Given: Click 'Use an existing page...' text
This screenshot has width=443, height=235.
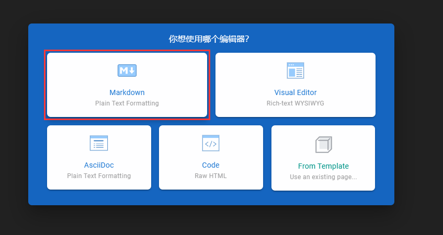Looking at the screenshot, I should pyautogui.click(x=324, y=177).
